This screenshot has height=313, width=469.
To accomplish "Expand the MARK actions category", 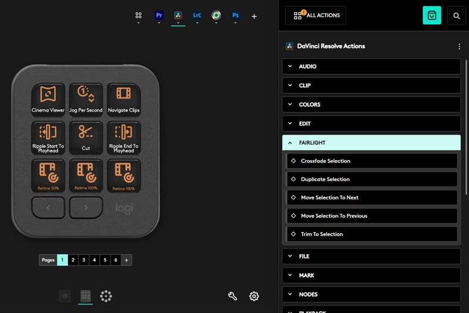I will 371,275.
